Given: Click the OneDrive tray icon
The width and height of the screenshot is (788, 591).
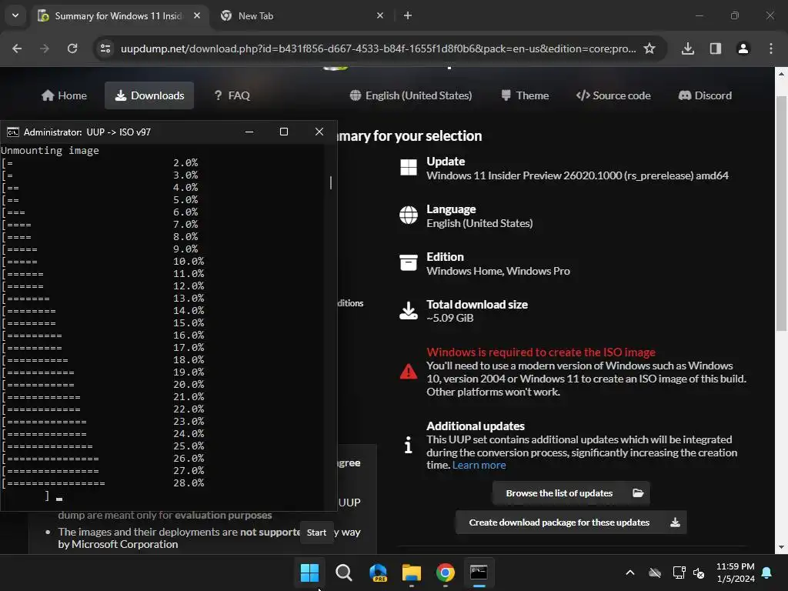Looking at the screenshot, I should (655, 573).
